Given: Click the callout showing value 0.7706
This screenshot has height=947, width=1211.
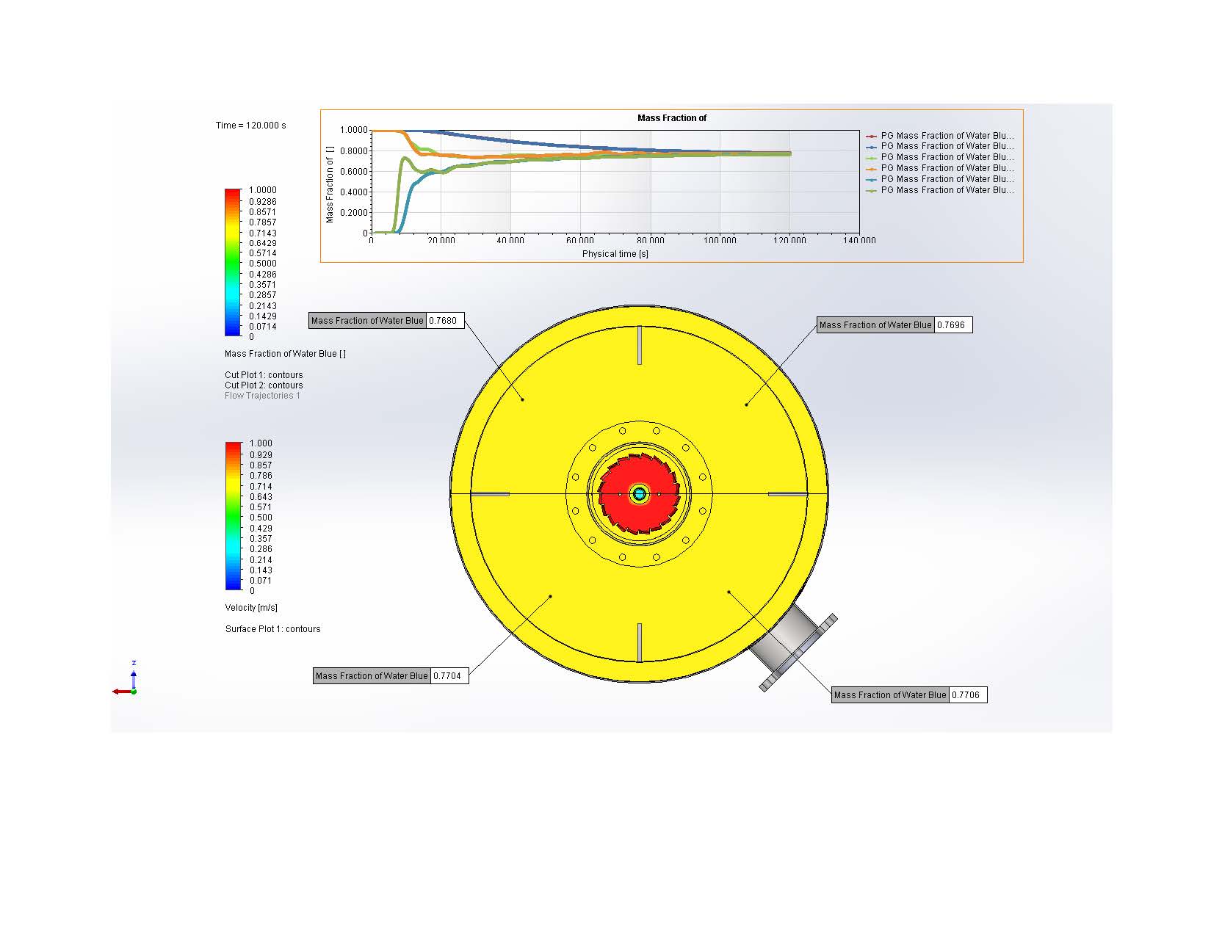Looking at the screenshot, I should (908, 695).
